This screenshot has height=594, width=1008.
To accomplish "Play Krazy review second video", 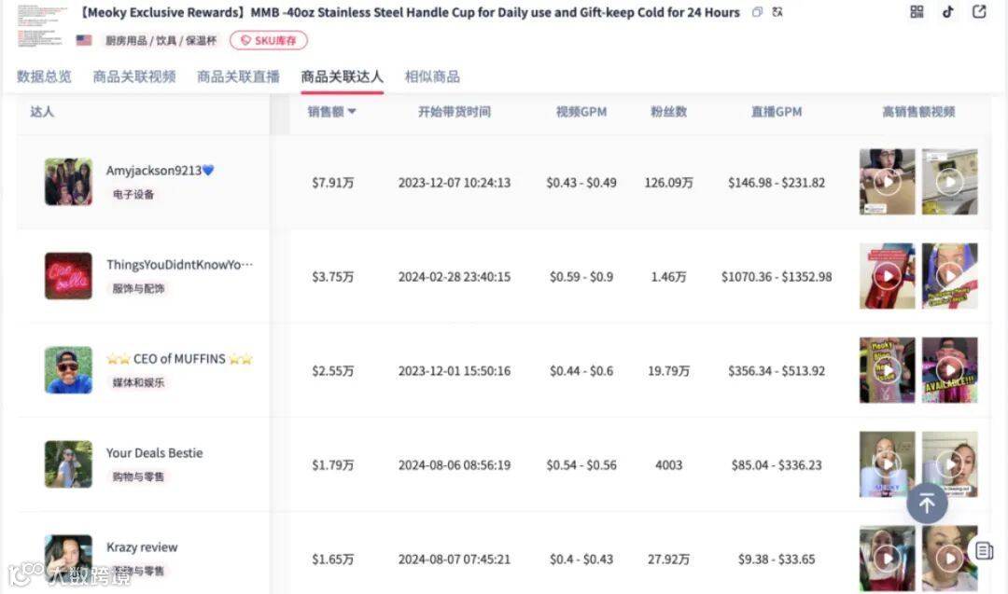I will pyautogui.click(x=949, y=558).
